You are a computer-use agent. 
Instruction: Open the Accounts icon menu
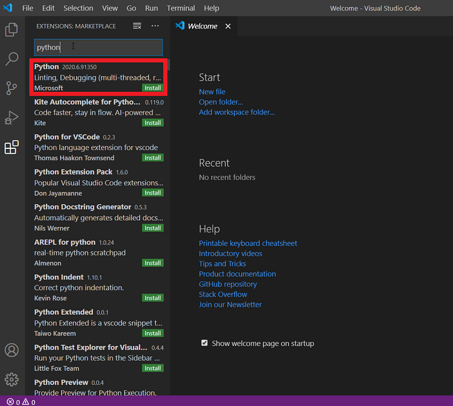(x=11, y=350)
